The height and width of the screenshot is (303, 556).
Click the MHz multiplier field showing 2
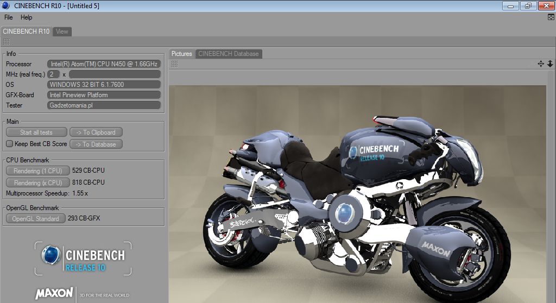pyautogui.click(x=53, y=74)
